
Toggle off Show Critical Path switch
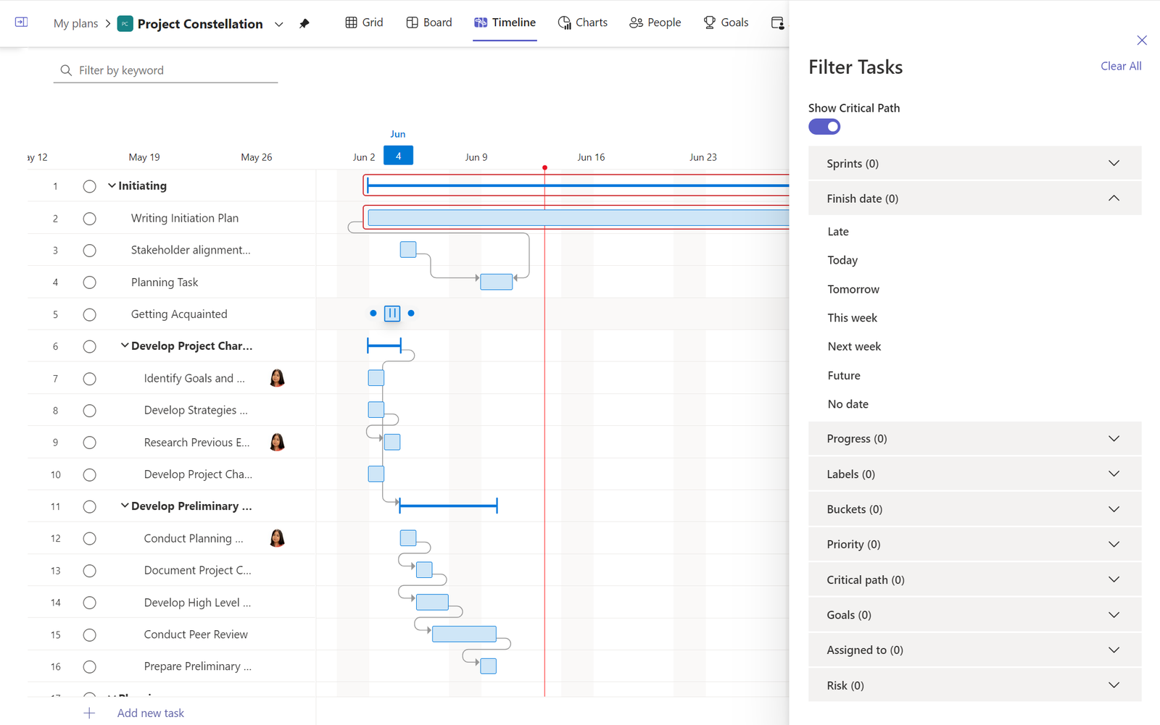click(x=824, y=127)
